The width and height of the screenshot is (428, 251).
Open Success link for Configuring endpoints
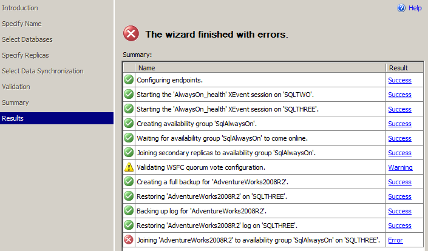[x=399, y=80]
